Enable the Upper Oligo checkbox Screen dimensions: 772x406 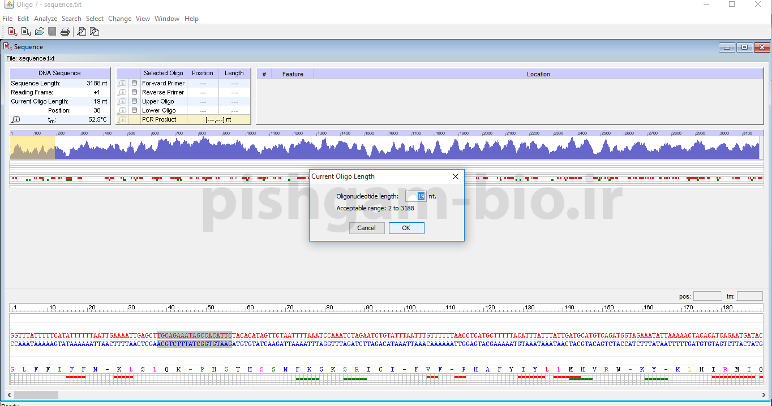click(134, 101)
